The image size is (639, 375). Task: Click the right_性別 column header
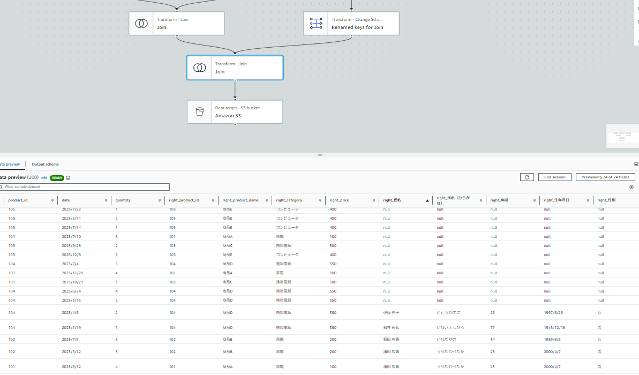606,200
